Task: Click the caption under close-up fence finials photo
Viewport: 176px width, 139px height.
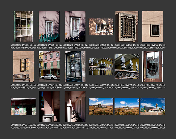Action: pyautogui.click(x=127, y=86)
